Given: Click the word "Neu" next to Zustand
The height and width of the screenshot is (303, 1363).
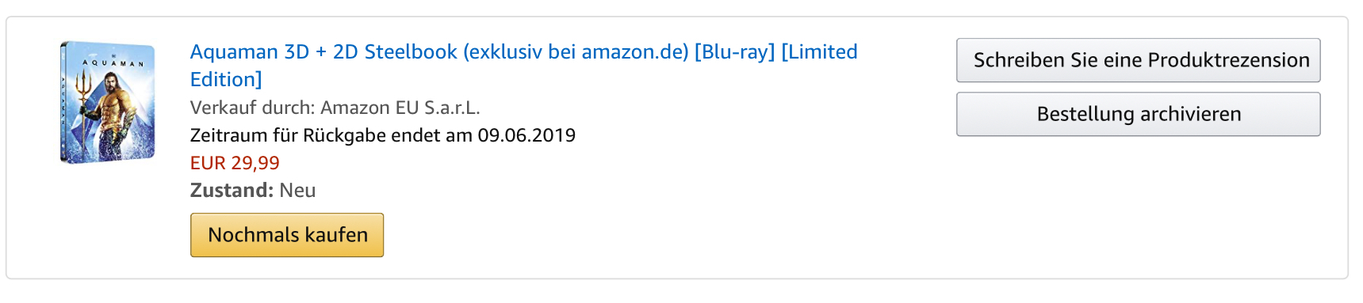Looking at the screenshot, I should (x=297, y=191).
